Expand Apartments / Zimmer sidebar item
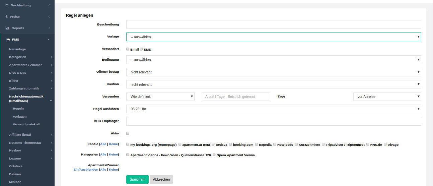 coord(30,65)
